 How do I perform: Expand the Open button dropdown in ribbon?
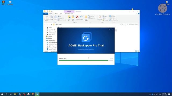(107, 16)
